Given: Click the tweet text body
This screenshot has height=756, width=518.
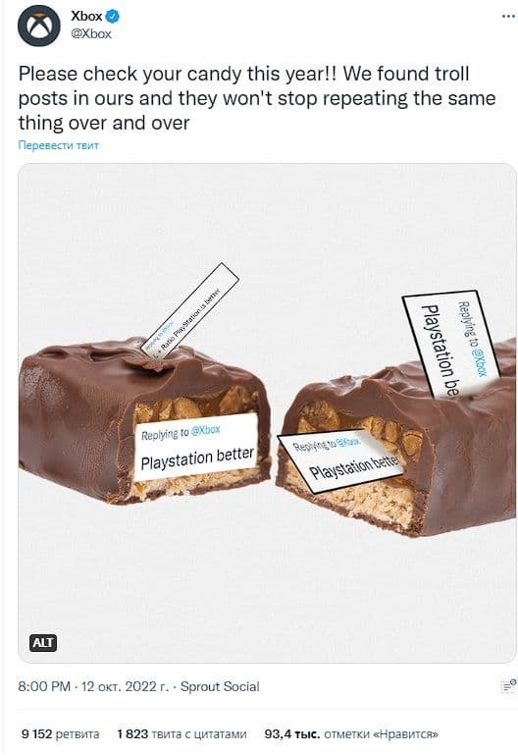Looking at the screenshot, I should coord(257,98).
